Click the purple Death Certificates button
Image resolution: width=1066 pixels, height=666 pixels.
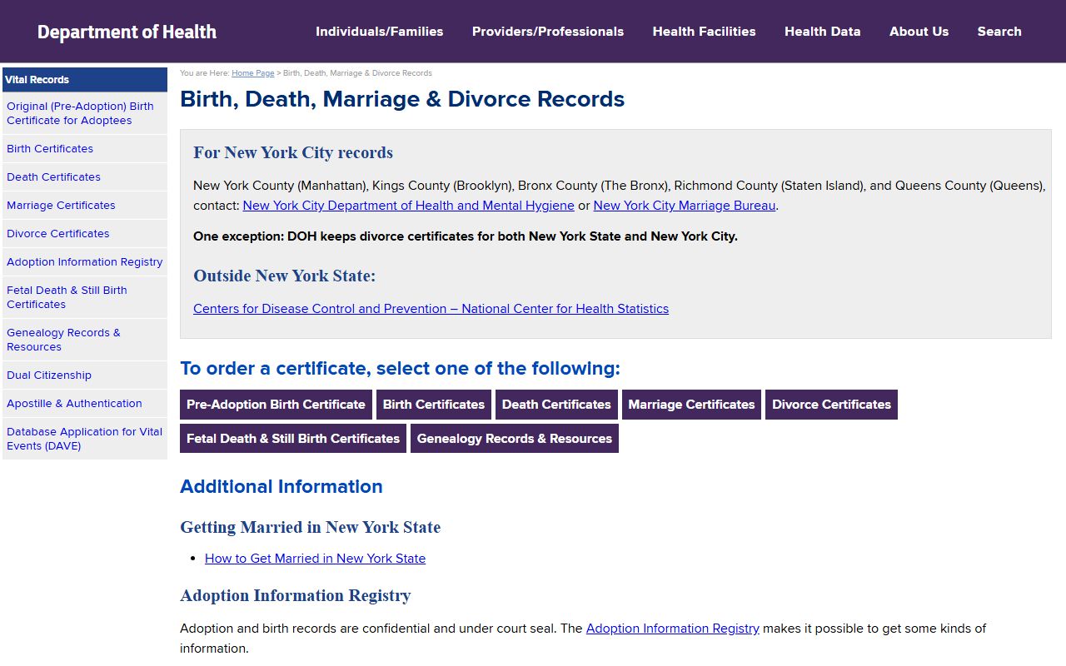[556, 405]
